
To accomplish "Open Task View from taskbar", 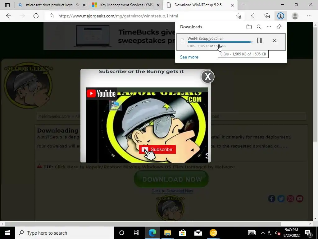I will click(137, 233).
